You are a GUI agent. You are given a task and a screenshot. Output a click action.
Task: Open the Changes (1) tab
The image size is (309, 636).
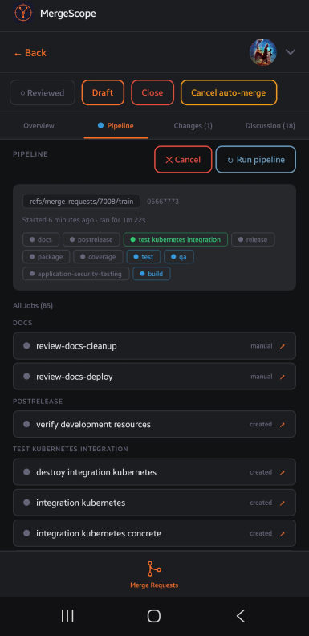point(193,126)
